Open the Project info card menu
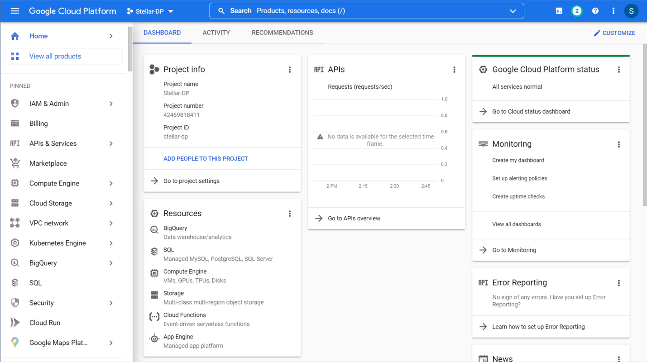This screenshot has height=362, width=647. (x=290, y=69)
